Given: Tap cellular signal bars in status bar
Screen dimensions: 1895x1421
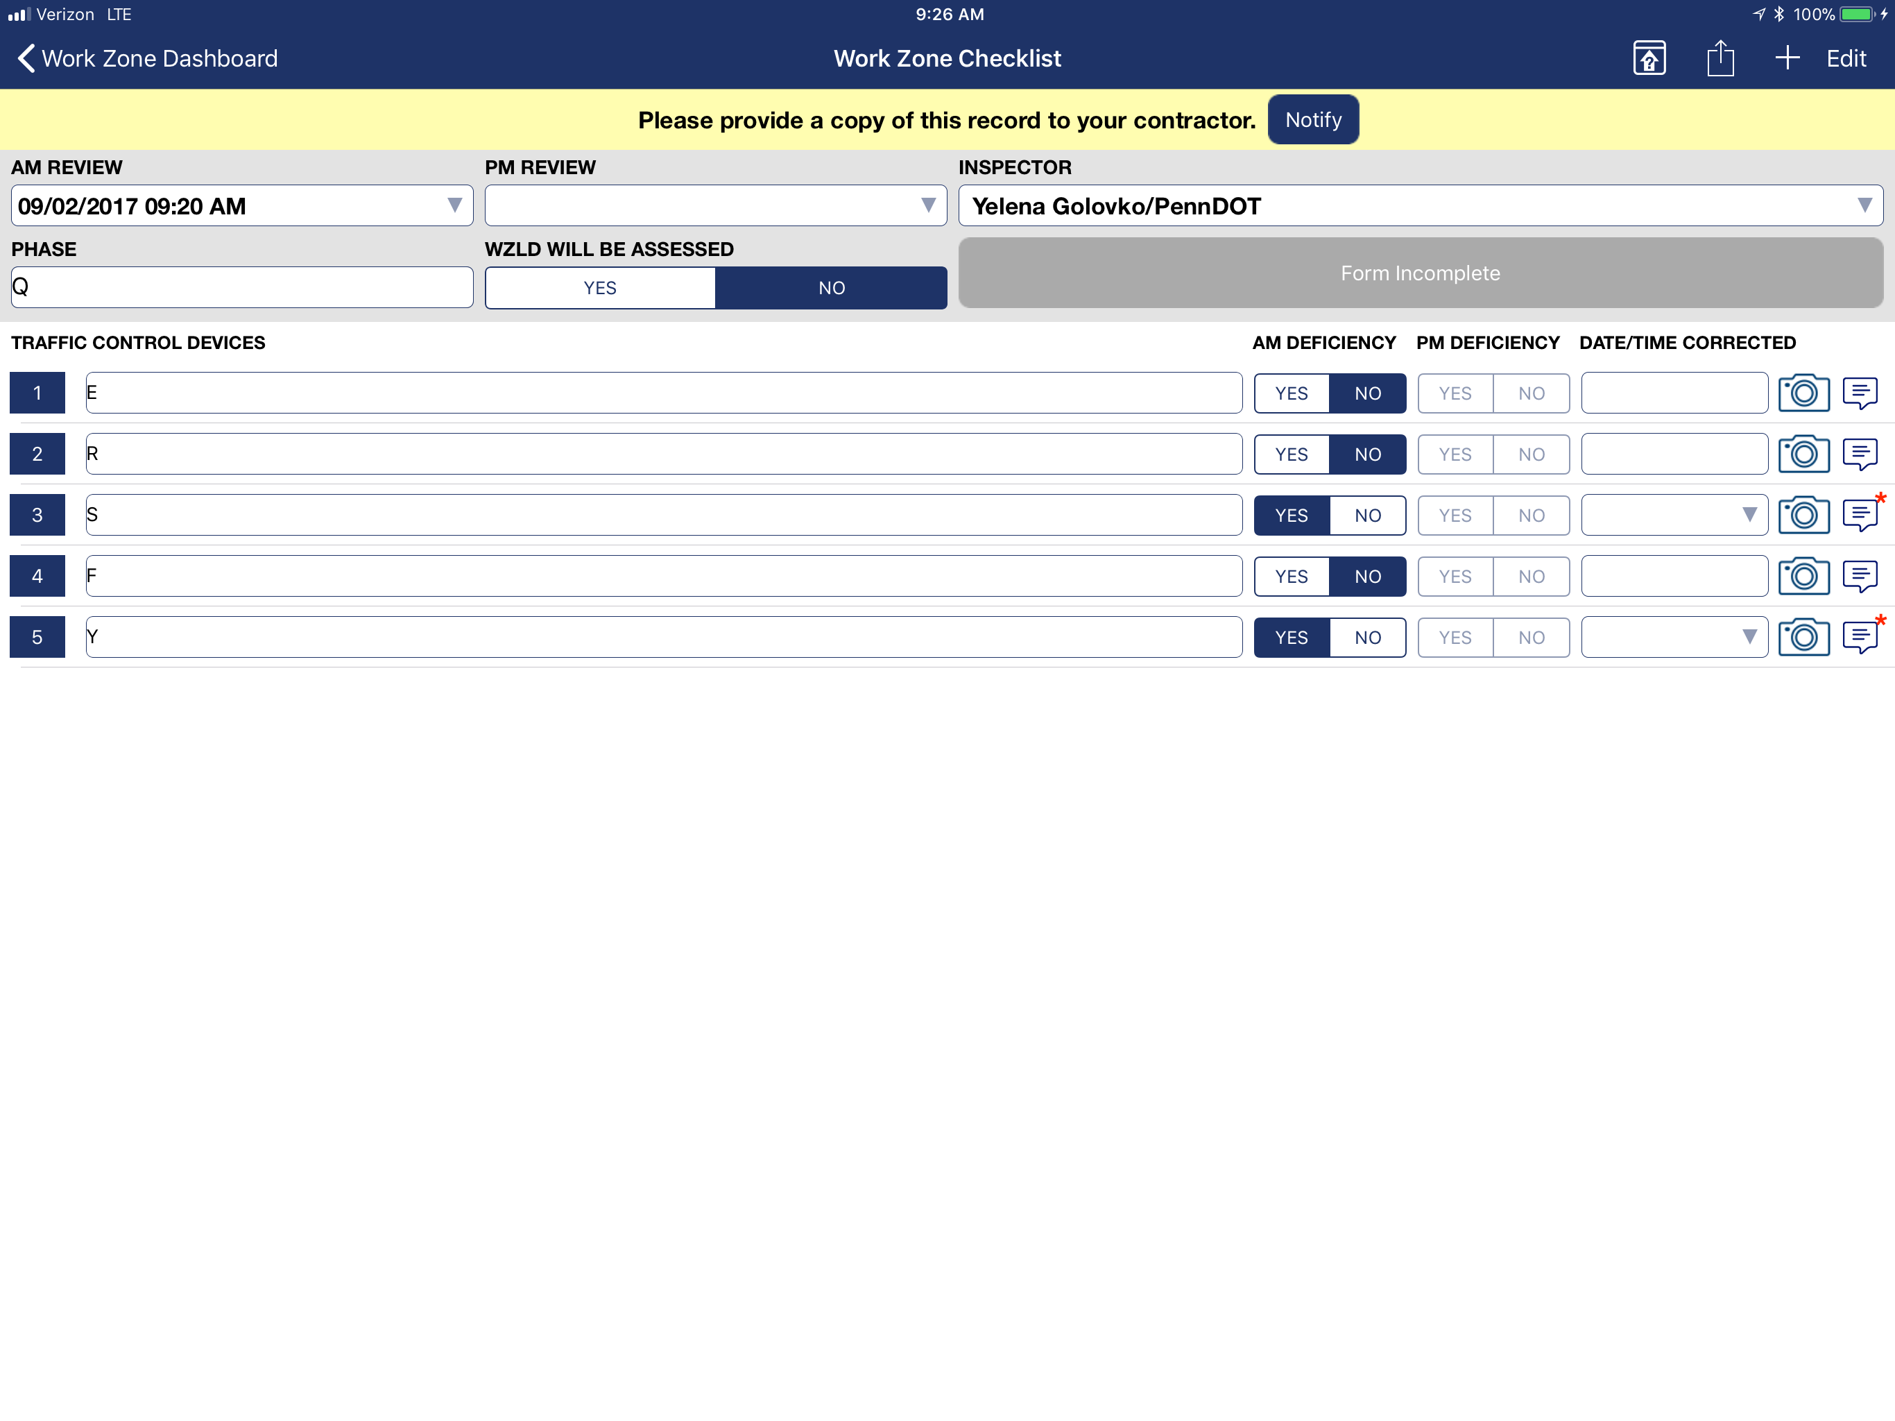Looking at the screenshot, I should [19, 14].
